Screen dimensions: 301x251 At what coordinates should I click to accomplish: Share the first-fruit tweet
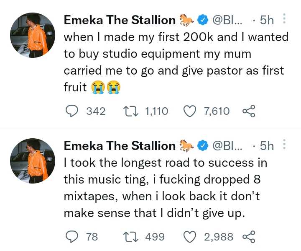(249, 111)
